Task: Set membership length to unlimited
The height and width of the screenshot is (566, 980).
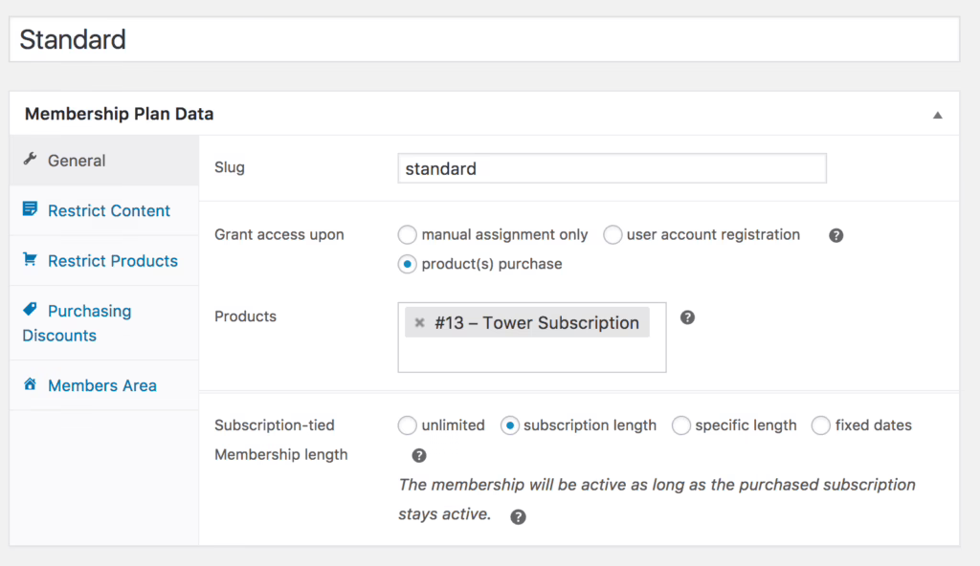Action: tap(408, 425)
